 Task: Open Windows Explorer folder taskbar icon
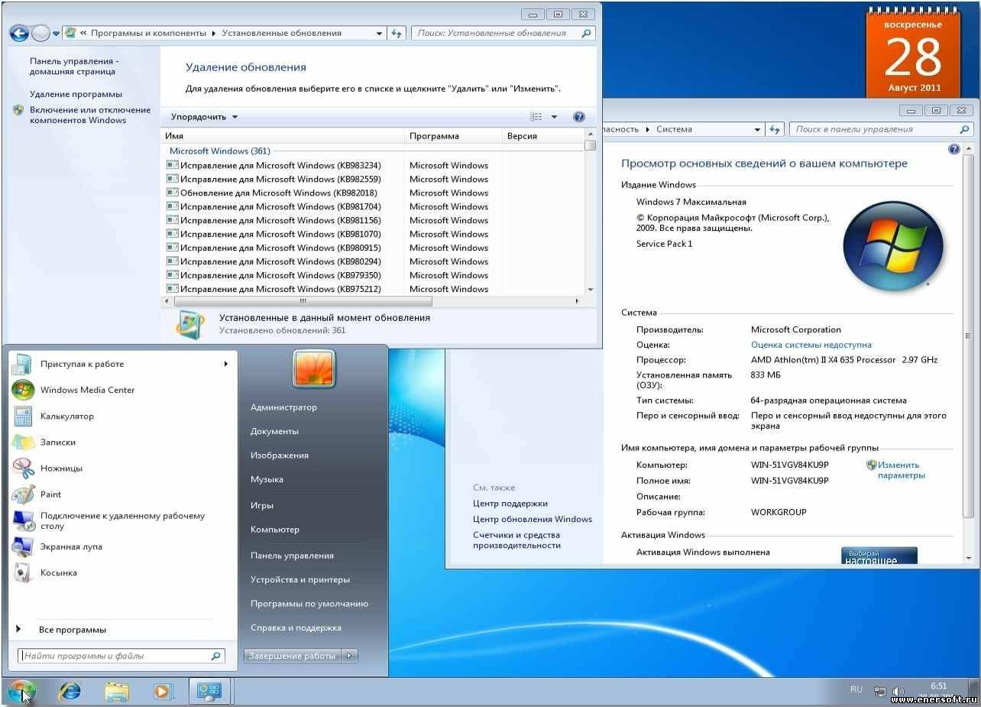click(x=116, y=691)
